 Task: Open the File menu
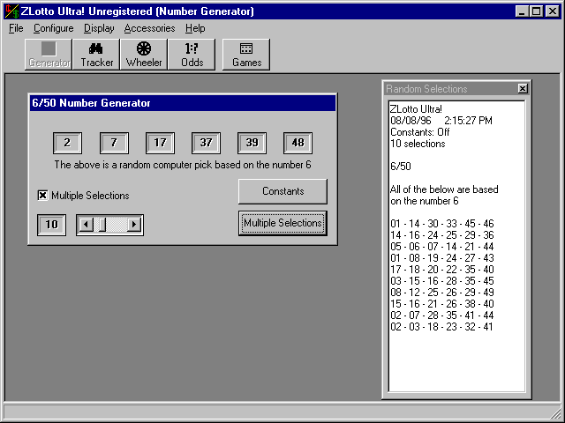[16, 28]
